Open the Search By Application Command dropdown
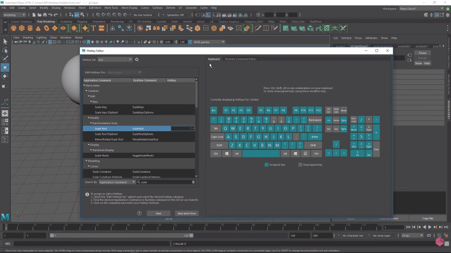This screenshot has height=253, width=451. 117,182
